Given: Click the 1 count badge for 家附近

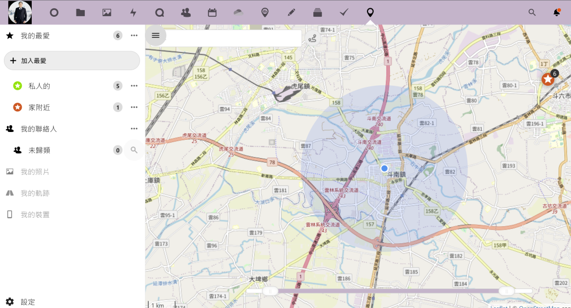Looking at the screenshot, I should [118, 107].
